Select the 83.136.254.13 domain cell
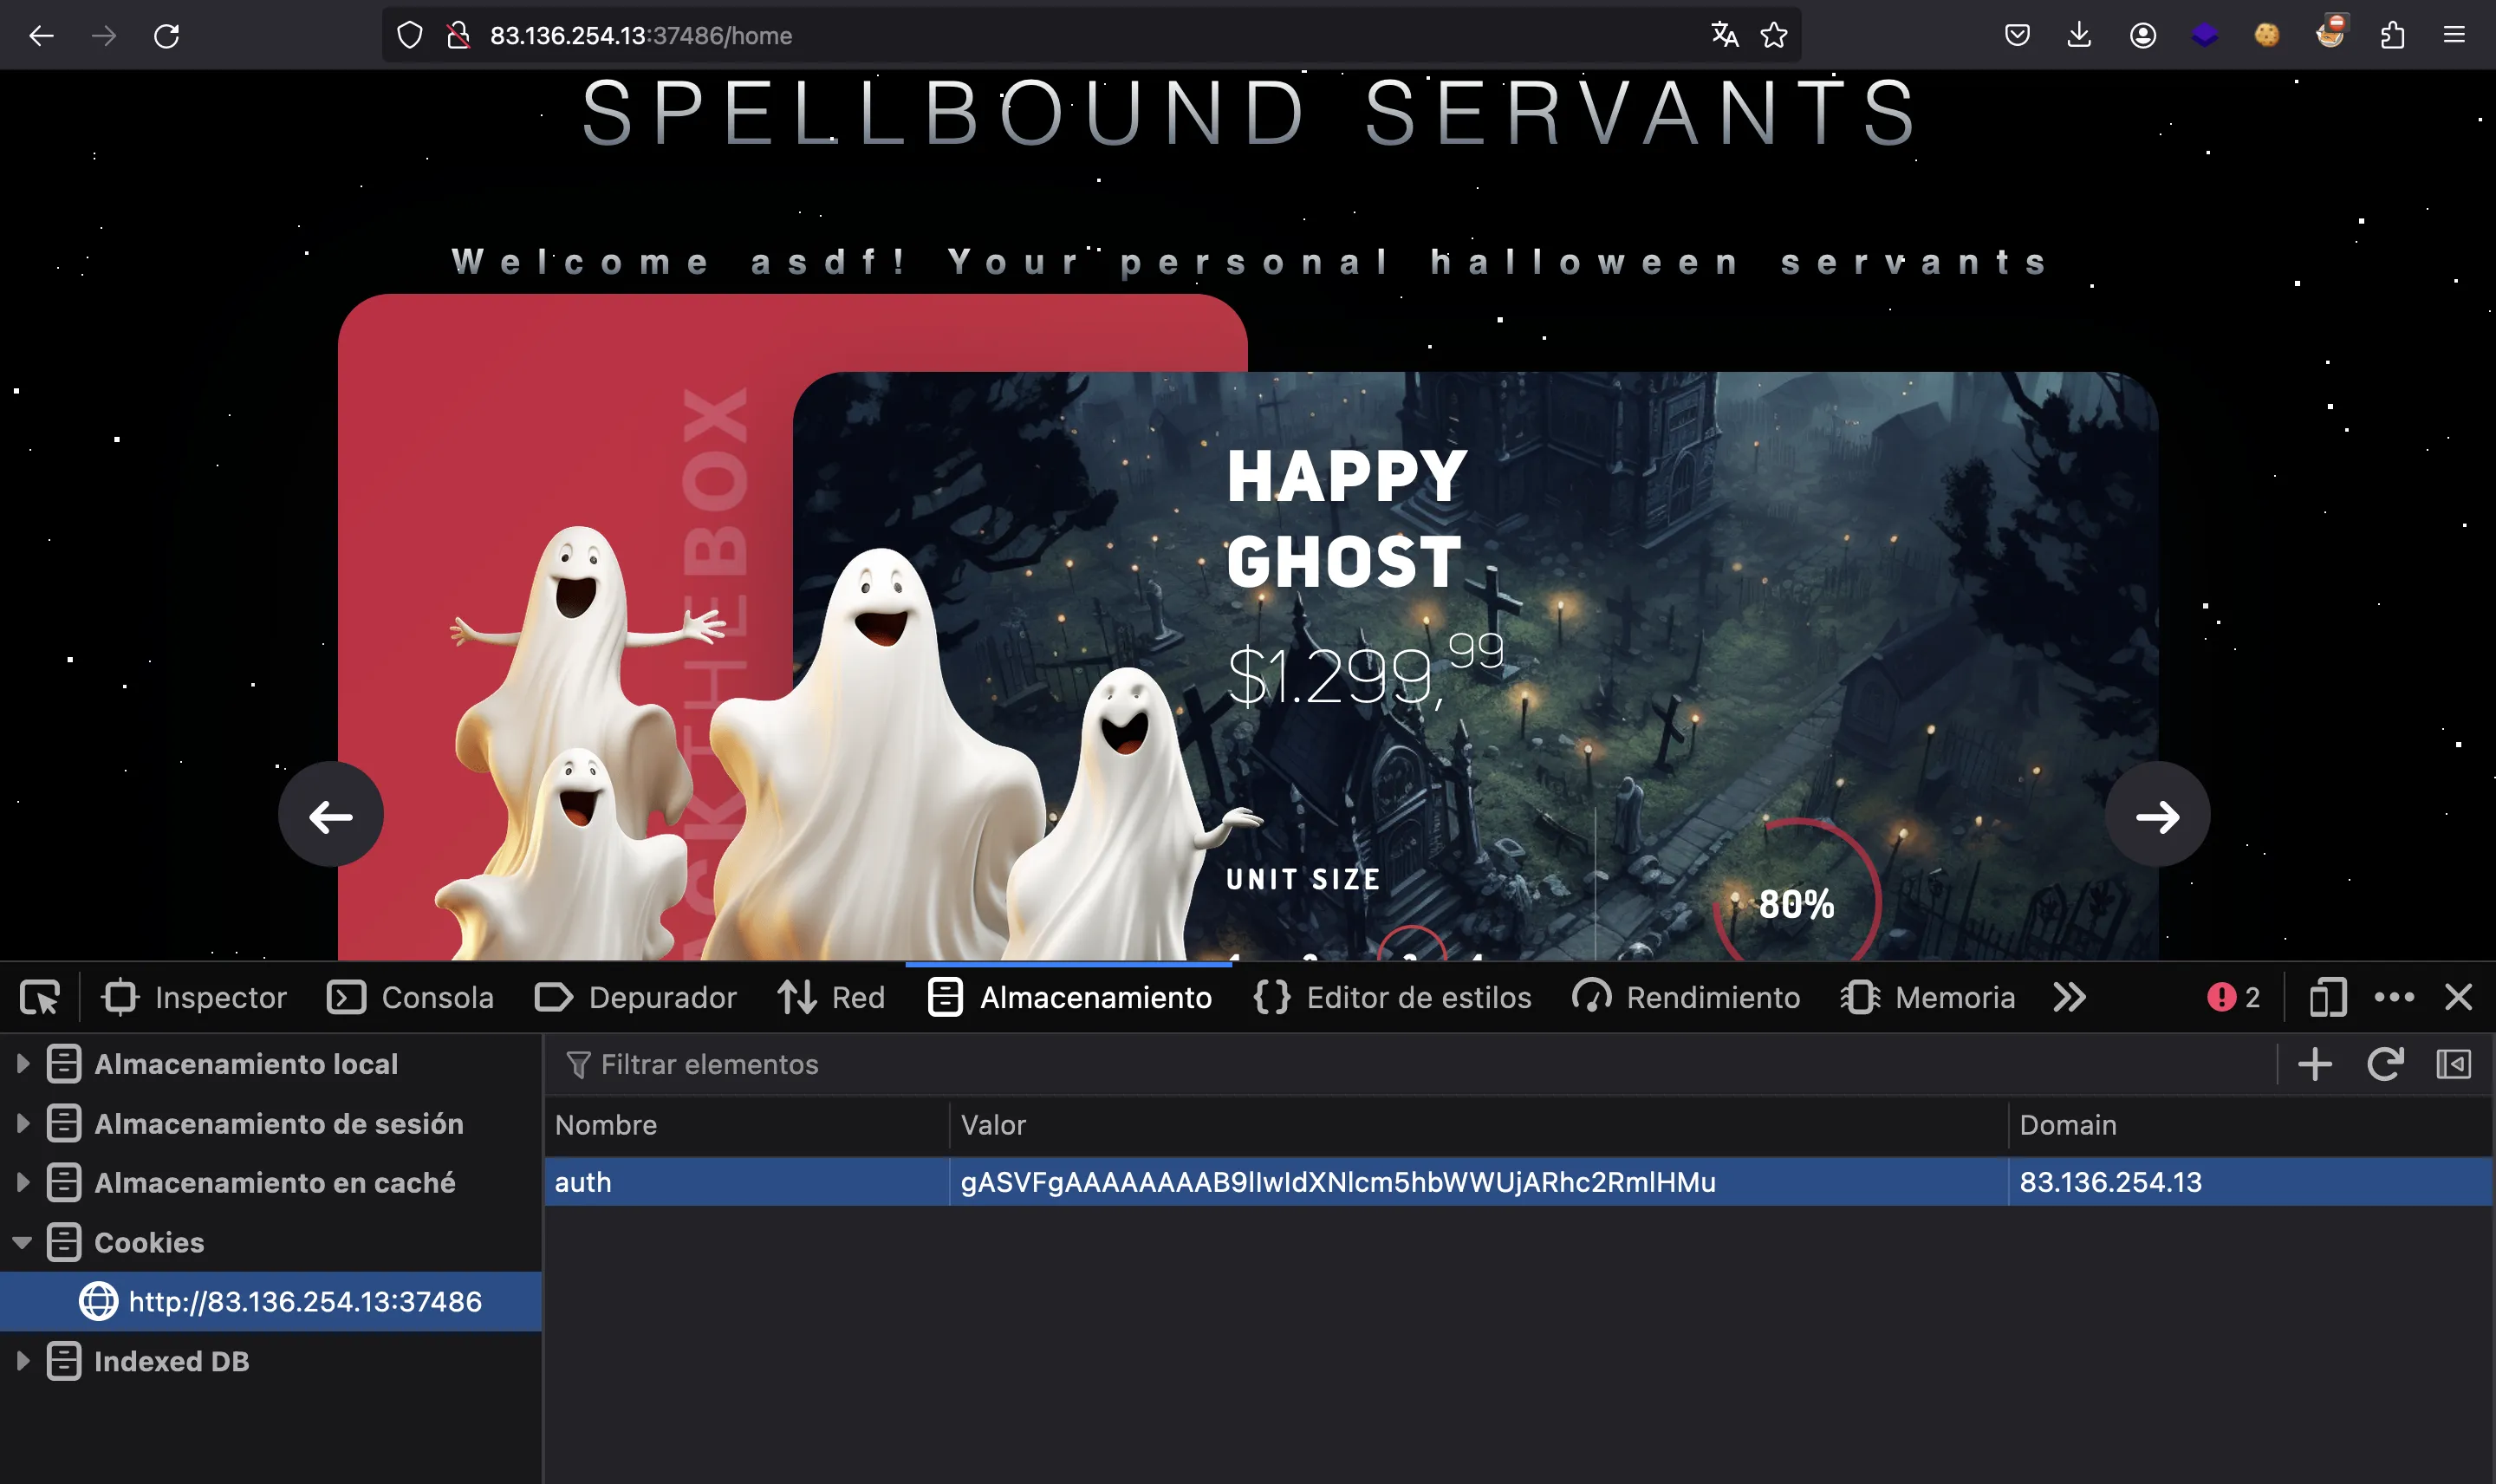This screenshot has width=2496, height=1484. pyautogui.click(x=2250, y=1182)
